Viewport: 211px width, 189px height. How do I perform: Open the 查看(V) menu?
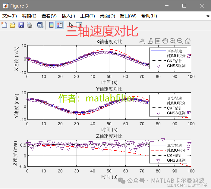[x=49, y=16]
